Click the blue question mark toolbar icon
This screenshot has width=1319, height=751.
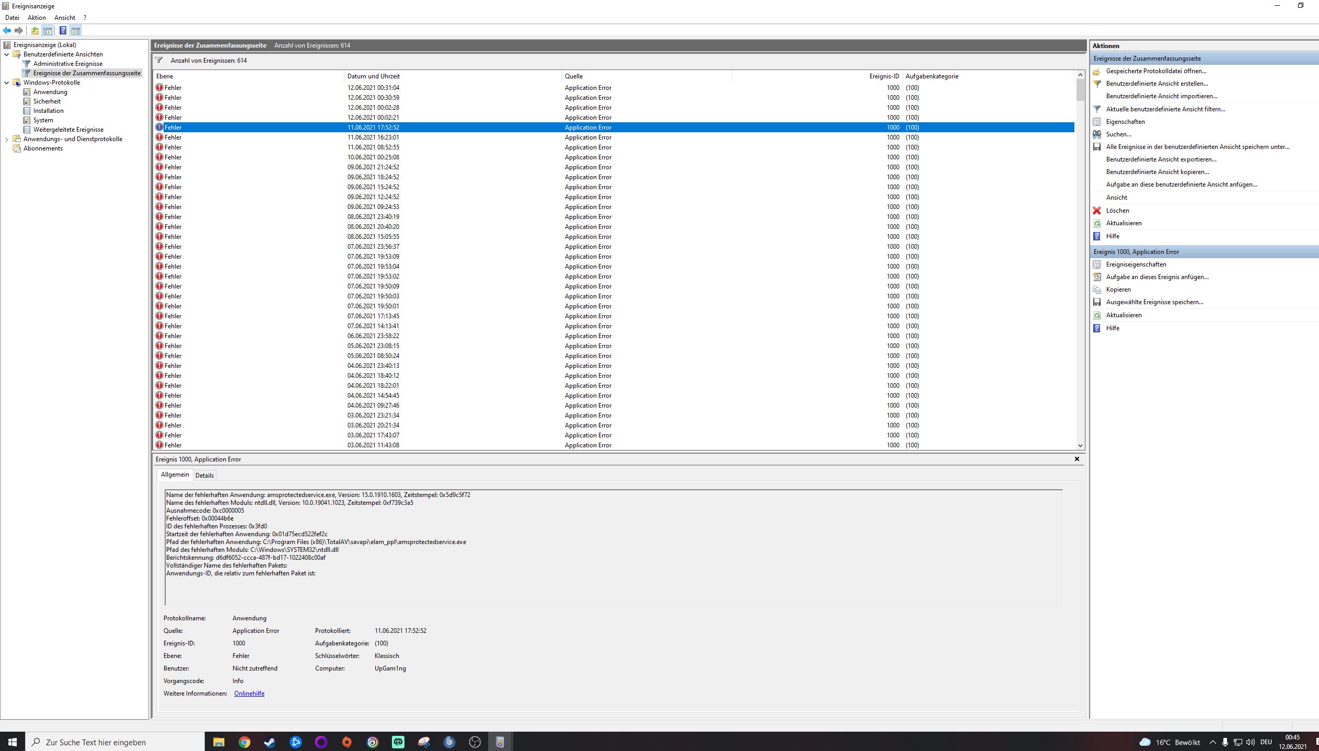tap(63, 30)
